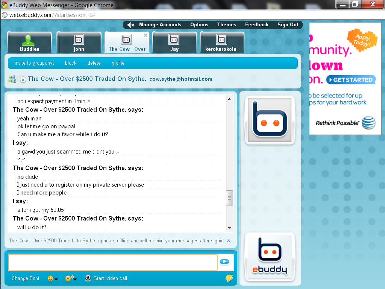Switch to the Jay chat tab
The height and width of the screenshot is (289, 385).
(174, 43)
